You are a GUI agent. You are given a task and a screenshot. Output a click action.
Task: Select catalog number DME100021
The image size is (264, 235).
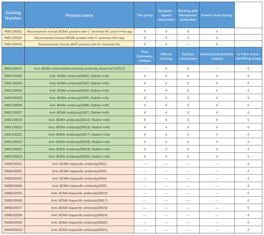coord(13,135)
